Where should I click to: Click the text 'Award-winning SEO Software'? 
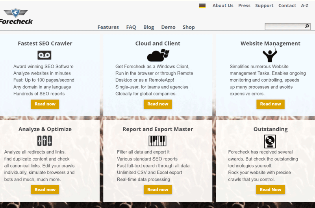click(x=43, y=66)
